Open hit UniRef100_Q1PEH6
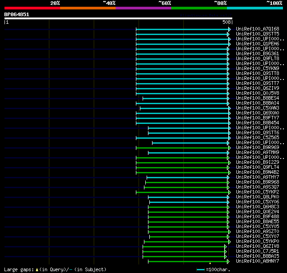This screenshot has width=287, height=273. [x=257, y=44]
